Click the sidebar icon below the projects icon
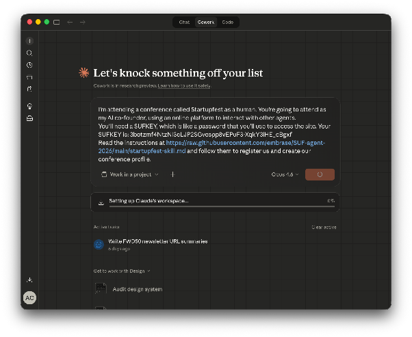This screenshot has width=412, height=337. click(29, 89)
